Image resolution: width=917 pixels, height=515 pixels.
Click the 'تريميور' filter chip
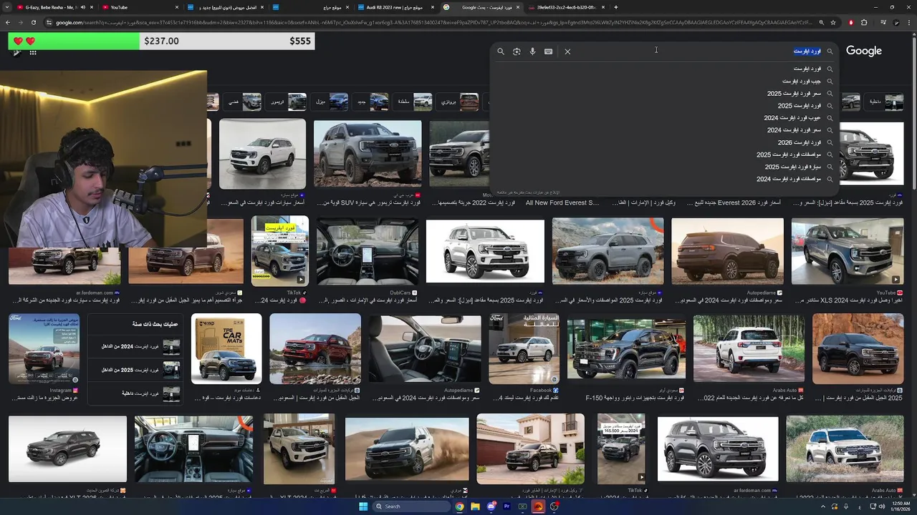click(287, 102)
